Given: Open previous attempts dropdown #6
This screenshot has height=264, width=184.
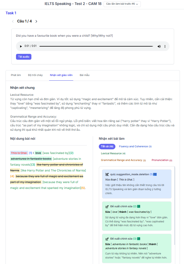Looking at the screenshot, I should pyautogui.click(x=122, y=4).
